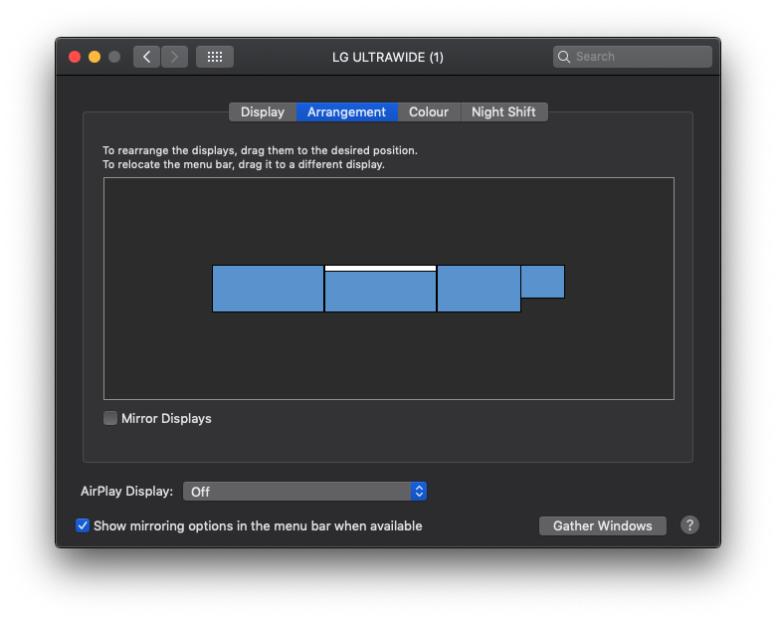The height and width of the screenshot is (621, 776).
Task: Open the Colour tab
Action: click(x=429, y=111)
